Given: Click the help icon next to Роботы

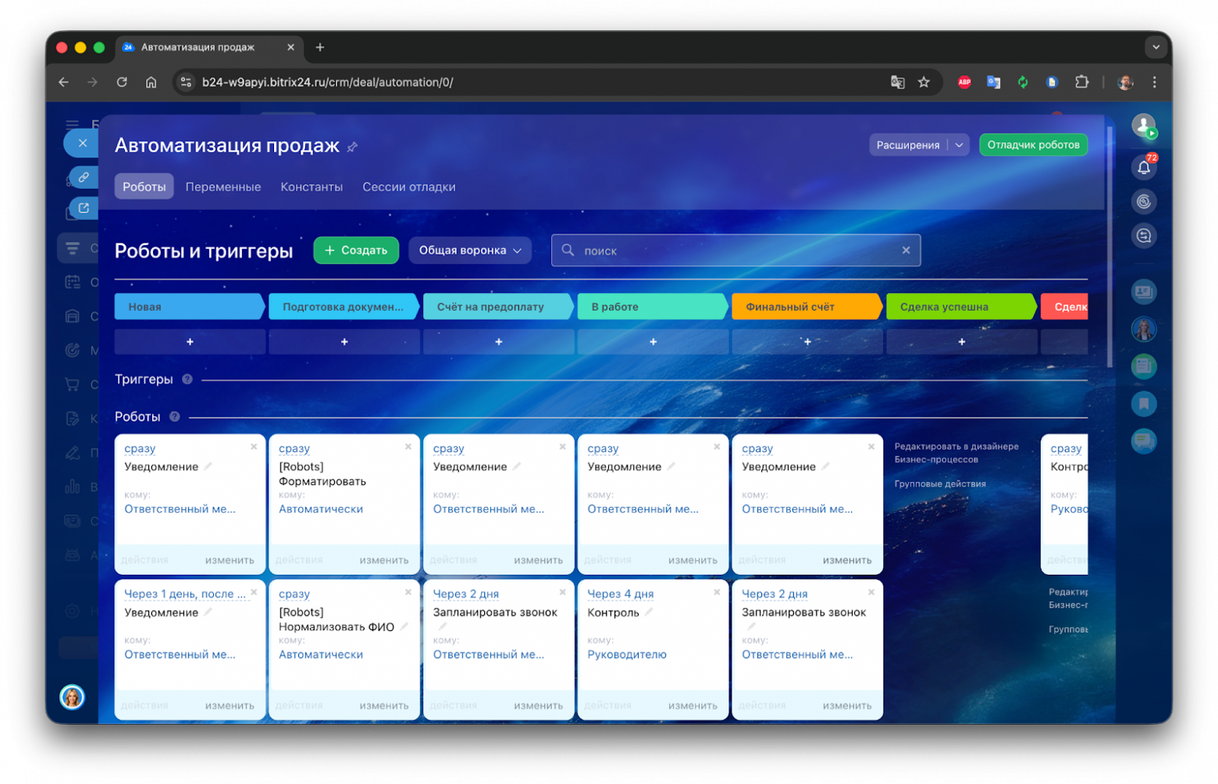Looking at the screenshot, I should pos(175,417).
